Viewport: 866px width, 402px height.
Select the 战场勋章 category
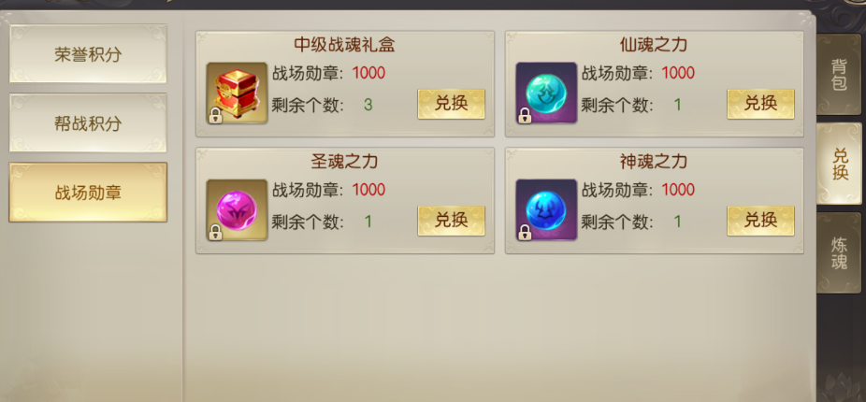point(88,193)
